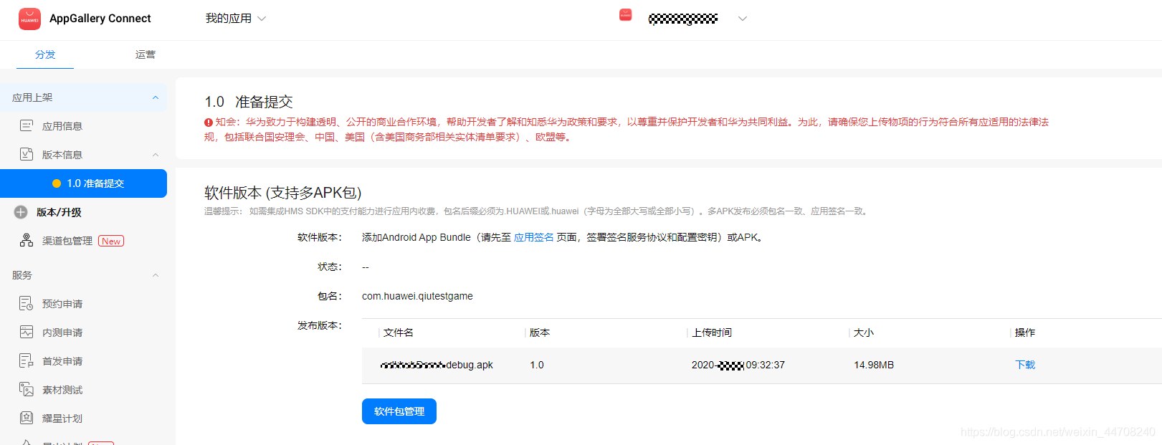This screenshot has width=1162, height=445.
Task: Open 首发申请 in the sidebar
Action: tap(62, 361)
